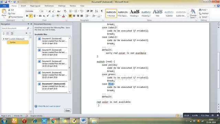This screenshot has height=124, width=220.
Task: Open the Change Case Aa dropdown
Action: [x=59, y=11]
